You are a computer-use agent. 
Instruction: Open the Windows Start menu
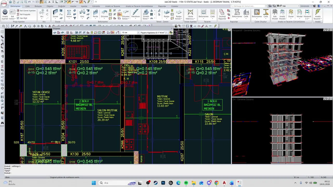tap(94, 183)
